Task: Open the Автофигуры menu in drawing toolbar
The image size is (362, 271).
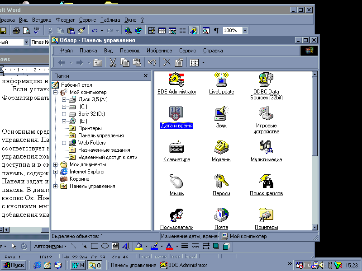Action: coord(50,246)
